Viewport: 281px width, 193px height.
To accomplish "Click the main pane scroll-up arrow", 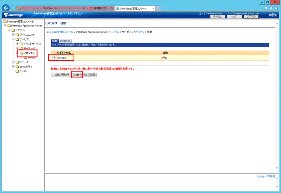I will (x=277, y=24).
